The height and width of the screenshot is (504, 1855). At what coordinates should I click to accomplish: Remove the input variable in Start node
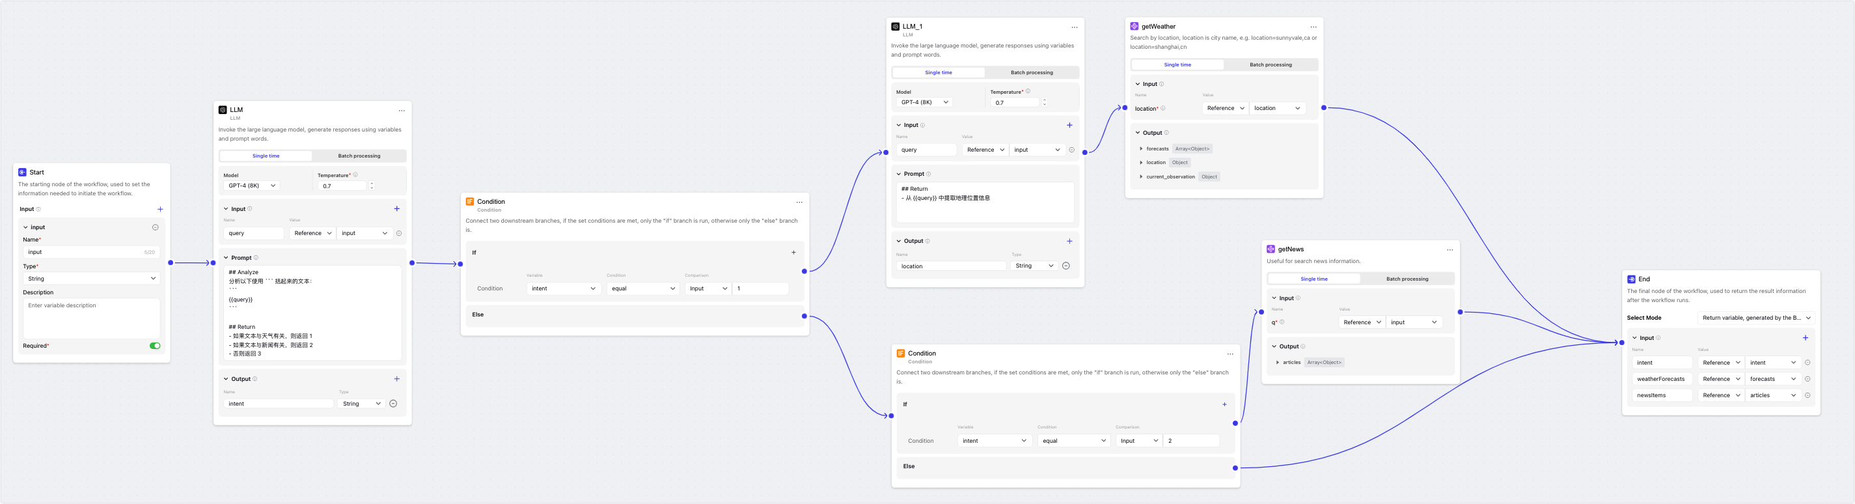point(155,227)
